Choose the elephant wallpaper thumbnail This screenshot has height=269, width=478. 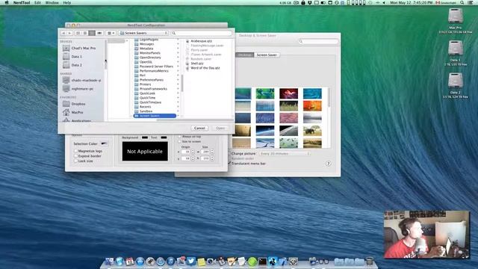(312, 131)
